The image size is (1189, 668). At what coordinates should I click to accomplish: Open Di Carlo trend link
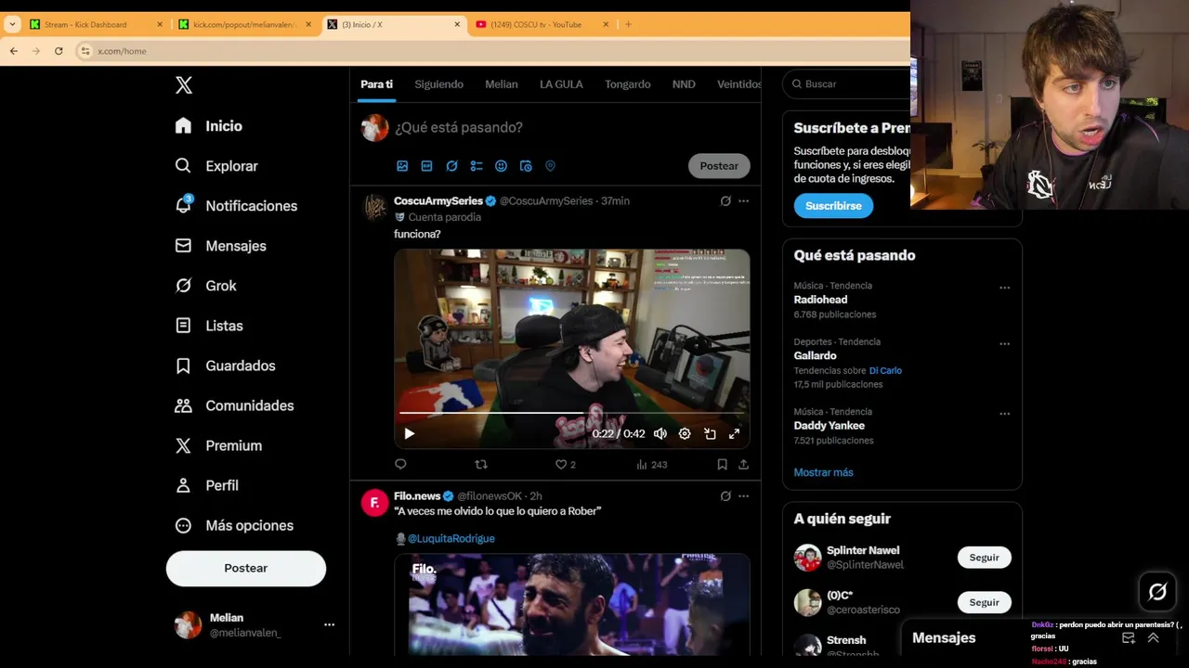(x=885, y=371)
